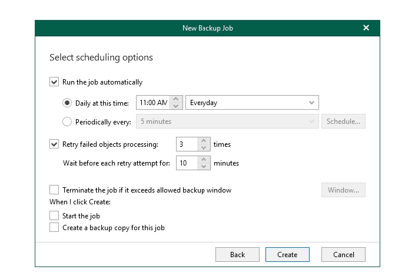The height and width of the screenshot is (273, 405).
Task: Enable Terminate the job if exceeds backup window
Action: point(54,190)
